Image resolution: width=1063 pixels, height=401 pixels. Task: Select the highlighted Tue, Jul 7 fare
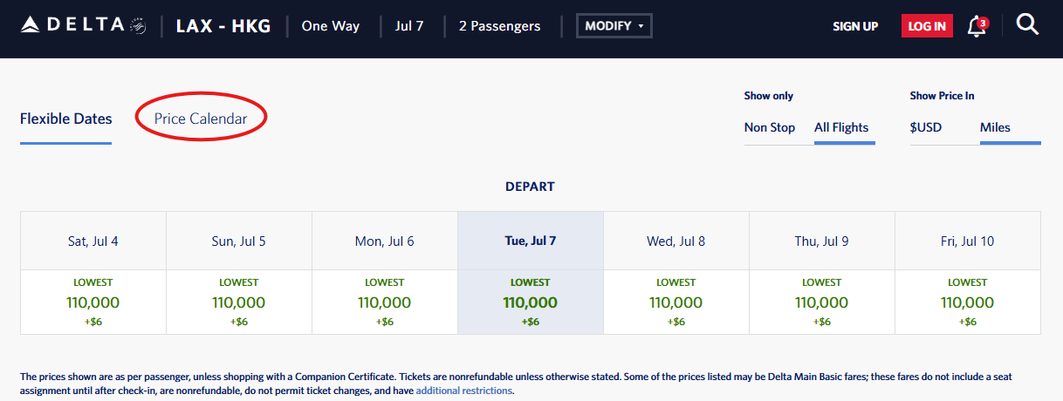click(x=531, y=302)
